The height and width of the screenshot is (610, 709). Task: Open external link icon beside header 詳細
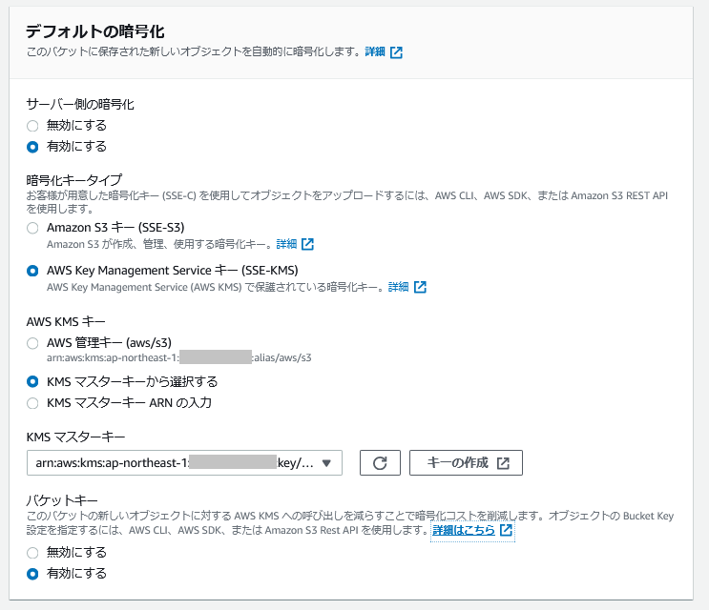click(x=396, y=52)
